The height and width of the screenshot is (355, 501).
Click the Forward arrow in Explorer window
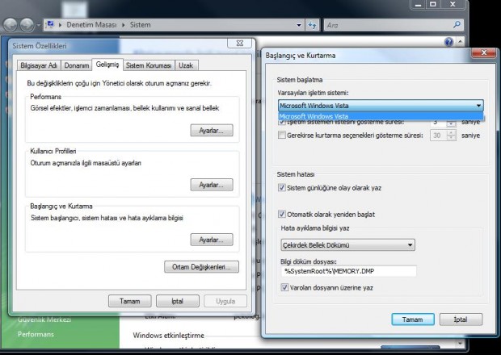coord(27,25)
